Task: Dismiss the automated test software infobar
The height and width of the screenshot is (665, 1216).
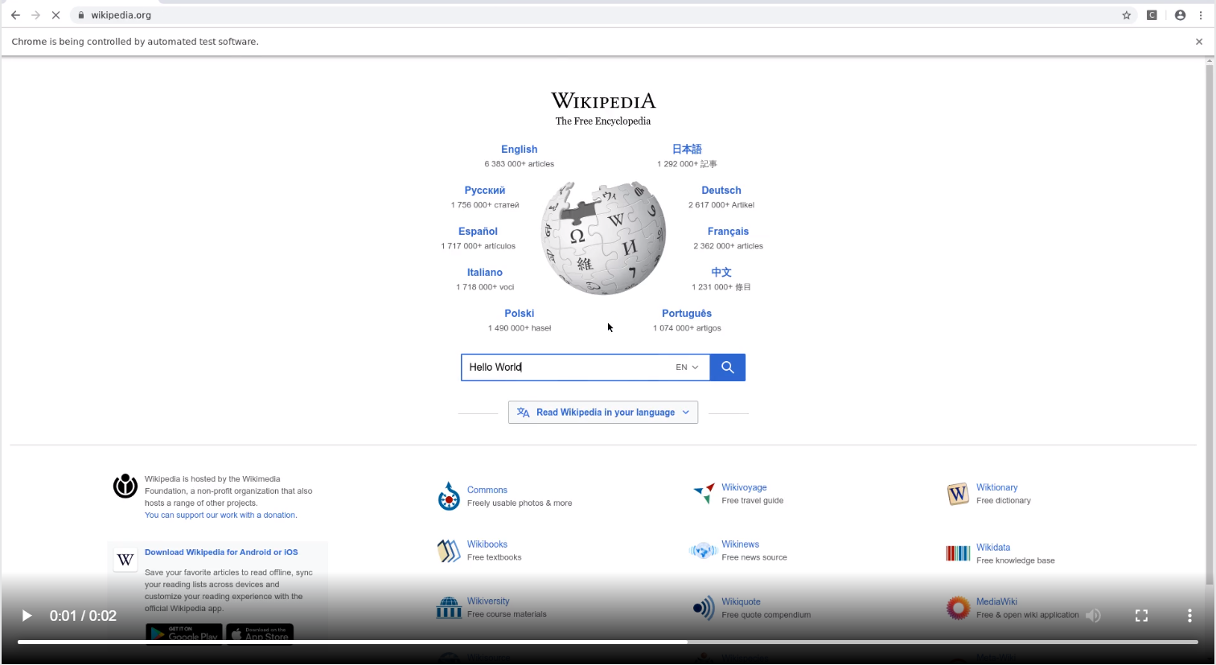Action: 1199,42
